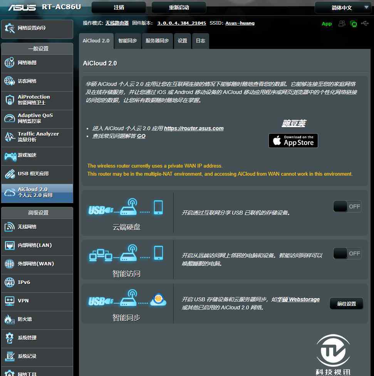Open AiProtection 智能网络卫士 shield icon
374x376 pixels.
pyautogui.click(x=10, y=100)
